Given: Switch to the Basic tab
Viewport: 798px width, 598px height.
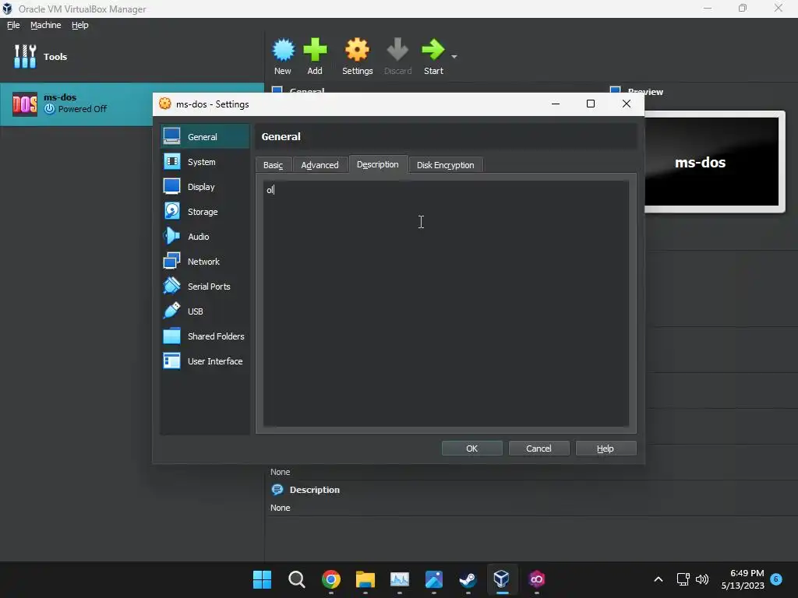Looking at the screenshot, I should click(x=274, y=165).
